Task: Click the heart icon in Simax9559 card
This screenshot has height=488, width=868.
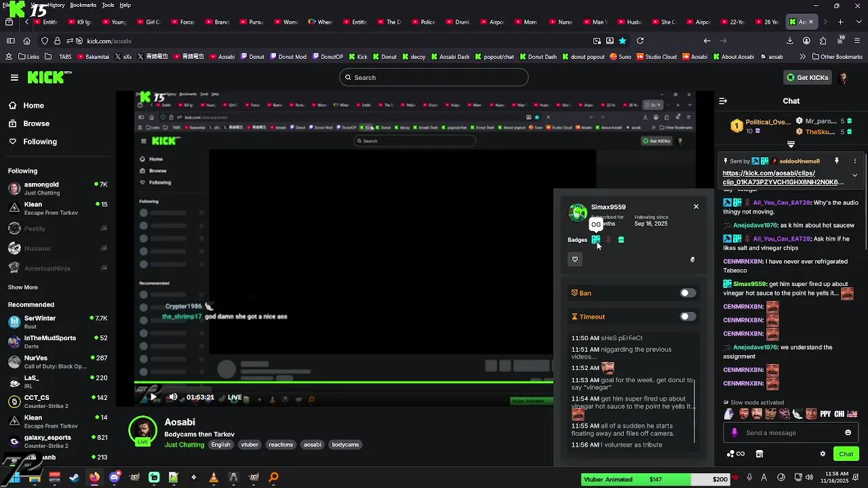Action: 575,259
